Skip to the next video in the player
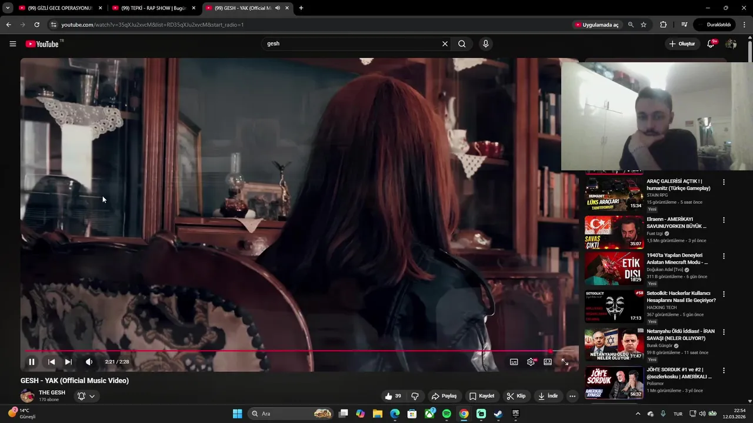Screen dimensions: 753x423 tap(68, 362)
